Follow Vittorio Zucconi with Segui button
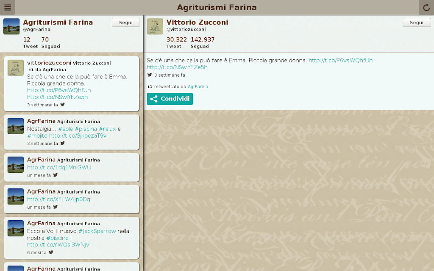This screenshot has width=434, height=271. click(417, 22)
